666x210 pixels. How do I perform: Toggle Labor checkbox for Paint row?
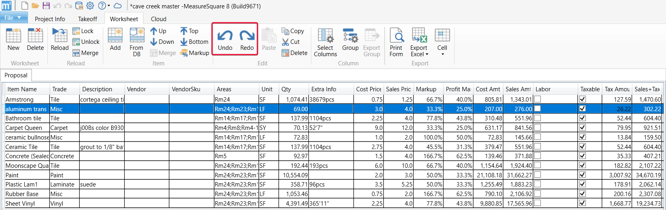538,175
